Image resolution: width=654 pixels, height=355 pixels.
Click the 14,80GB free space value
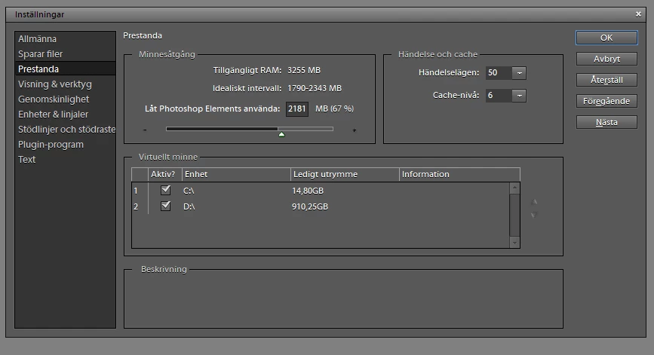tap(308, 191)
